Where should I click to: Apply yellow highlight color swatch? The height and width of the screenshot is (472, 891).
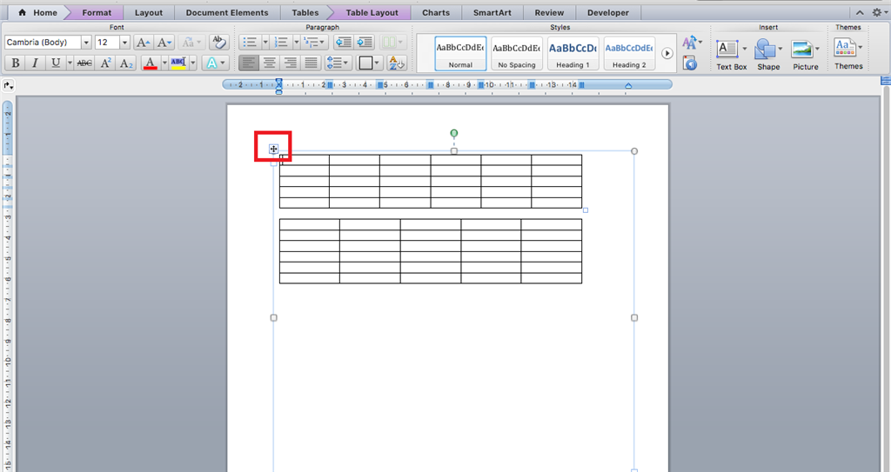pos(178,63)
